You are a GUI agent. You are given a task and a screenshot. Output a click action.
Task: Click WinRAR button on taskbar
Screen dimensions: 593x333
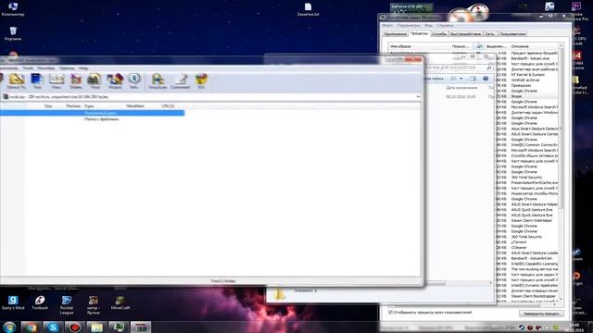tap(141, 327)
